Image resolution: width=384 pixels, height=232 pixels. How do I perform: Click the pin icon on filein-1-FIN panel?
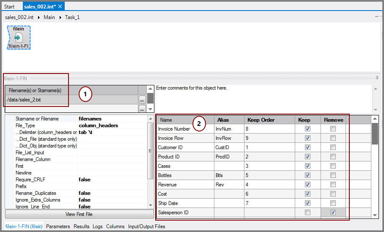pyautogui.click(x=377, y=78)
